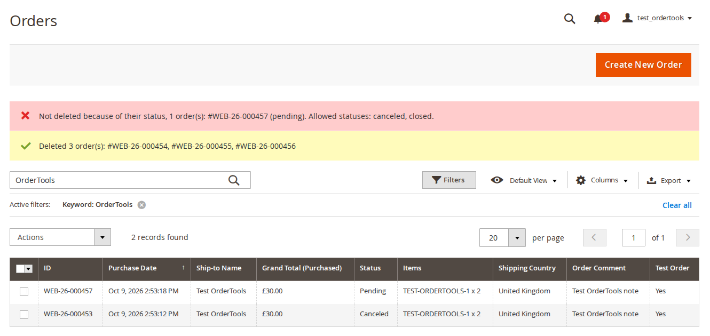Open order ID WEB-26-000453
Viewport: 710px width, 336px height.
point(68,314)
